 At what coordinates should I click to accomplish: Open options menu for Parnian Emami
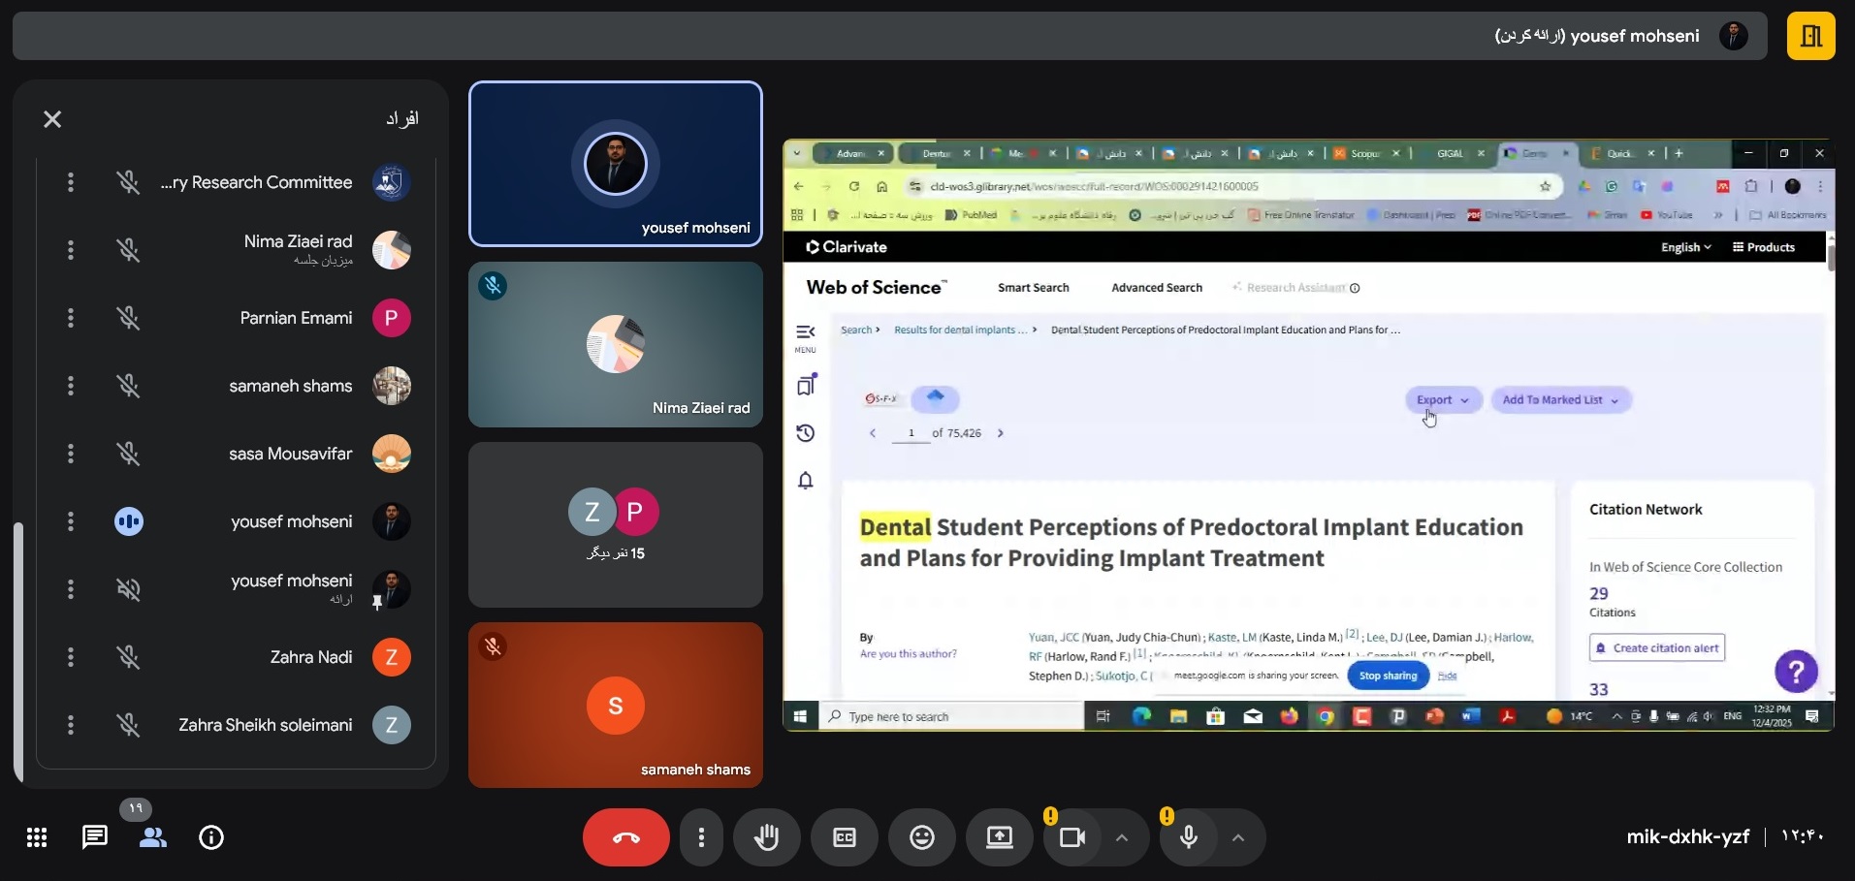click(70, 318)
